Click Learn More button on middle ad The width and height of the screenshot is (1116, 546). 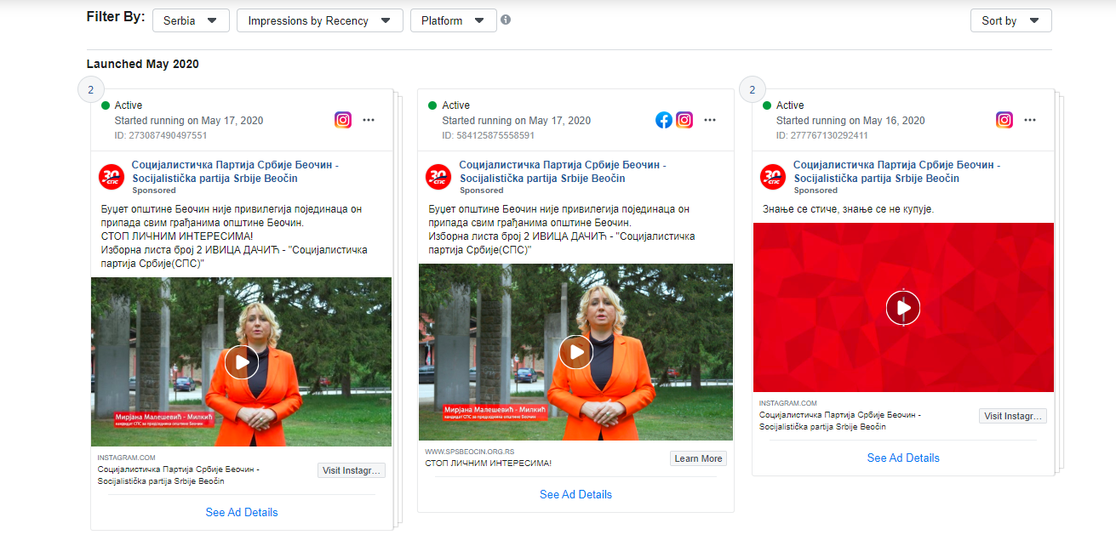pos(698,458)
